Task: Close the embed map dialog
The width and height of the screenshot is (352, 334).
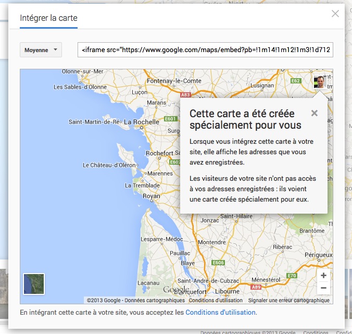Action: [x=335, y=14]
